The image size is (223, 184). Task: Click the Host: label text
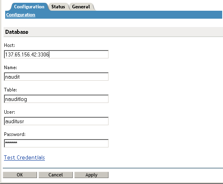pyautogui.click(x=10, y=45)
